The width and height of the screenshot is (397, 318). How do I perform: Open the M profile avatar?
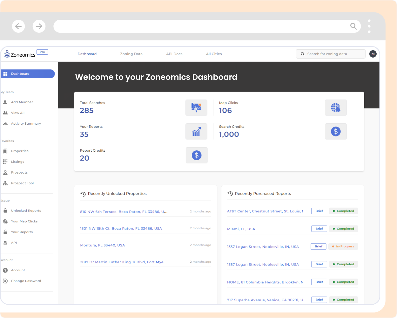coord(373,54)
